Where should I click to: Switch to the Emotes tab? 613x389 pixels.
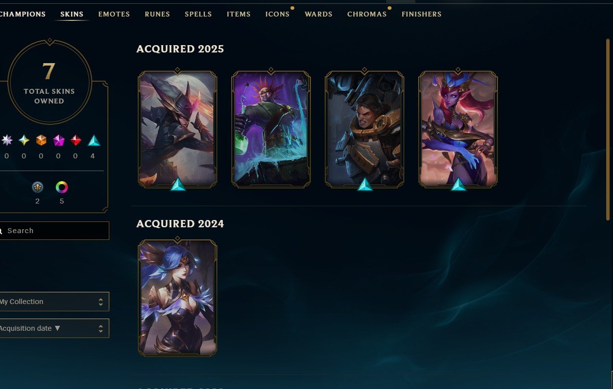tap(114, 14)
